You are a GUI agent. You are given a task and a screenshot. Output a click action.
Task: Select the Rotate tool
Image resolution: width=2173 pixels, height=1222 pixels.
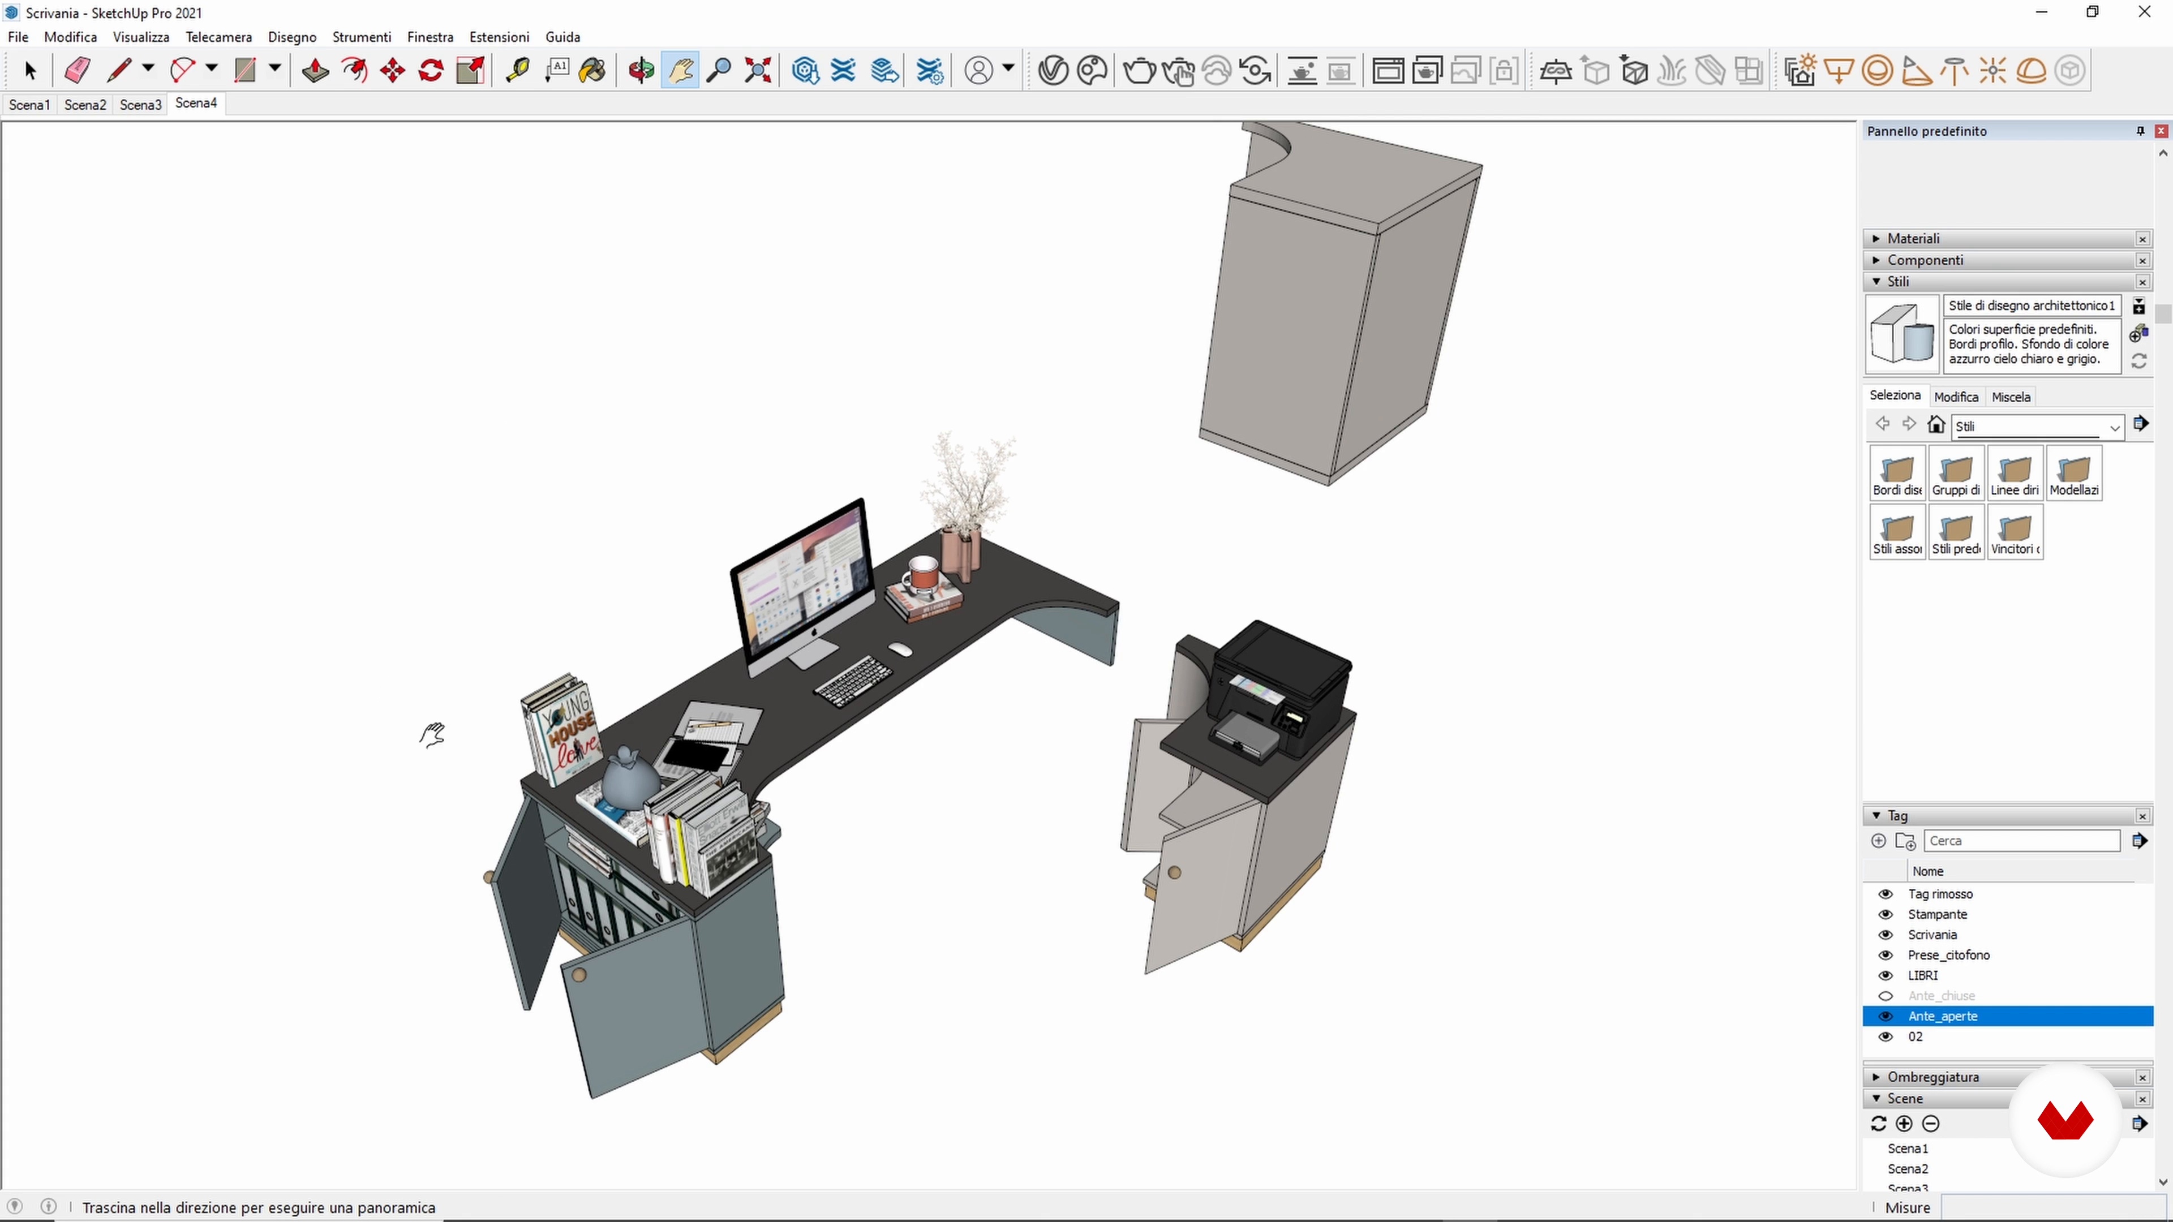click(431, 71)
